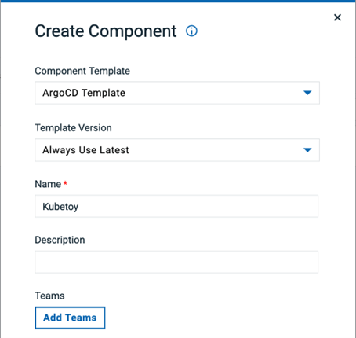
Task: Open the Component Template combo box
Action: tap(177, 93)
